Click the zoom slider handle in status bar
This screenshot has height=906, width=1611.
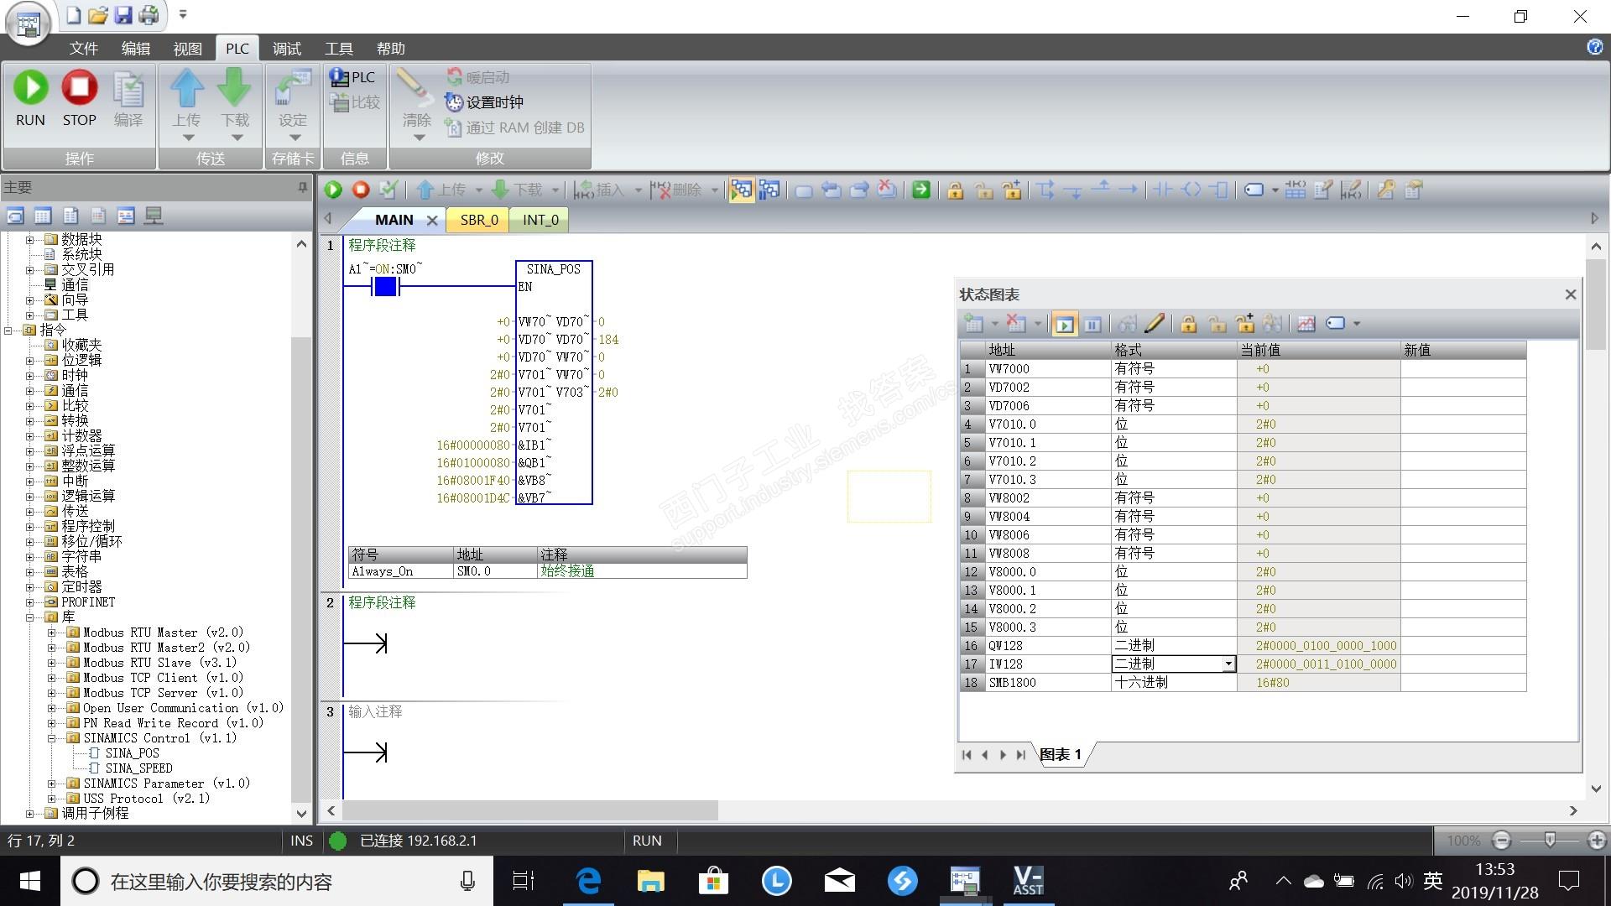pyautogui.click(x=1550, y=840)
